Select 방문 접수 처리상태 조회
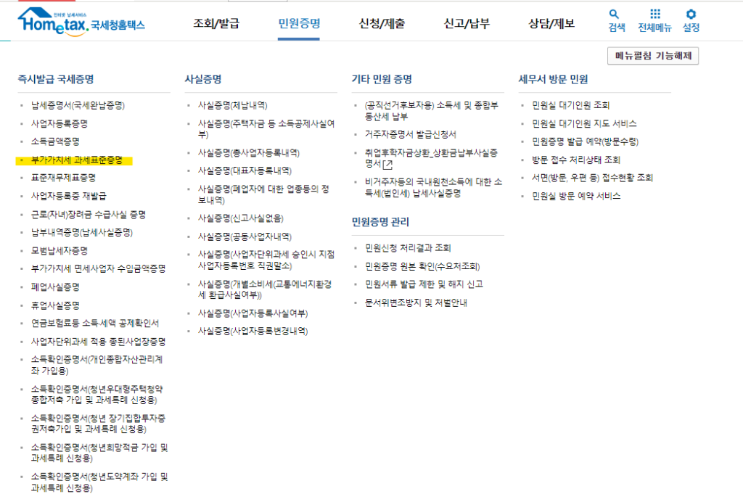Screen dimensions: 743x502 pyautogui.click(x=576, y=160)
